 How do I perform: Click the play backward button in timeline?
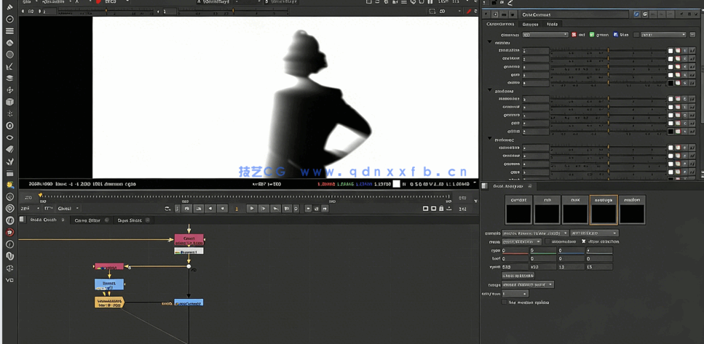pos(222,209)
